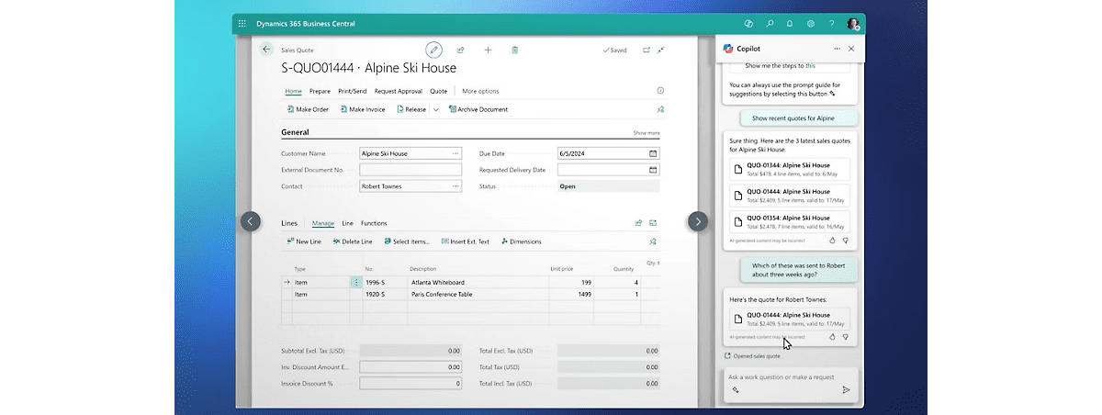1102x415 pixels.
Task: Click thumbs up under Robert Townes quote
Action: (833, 337)
